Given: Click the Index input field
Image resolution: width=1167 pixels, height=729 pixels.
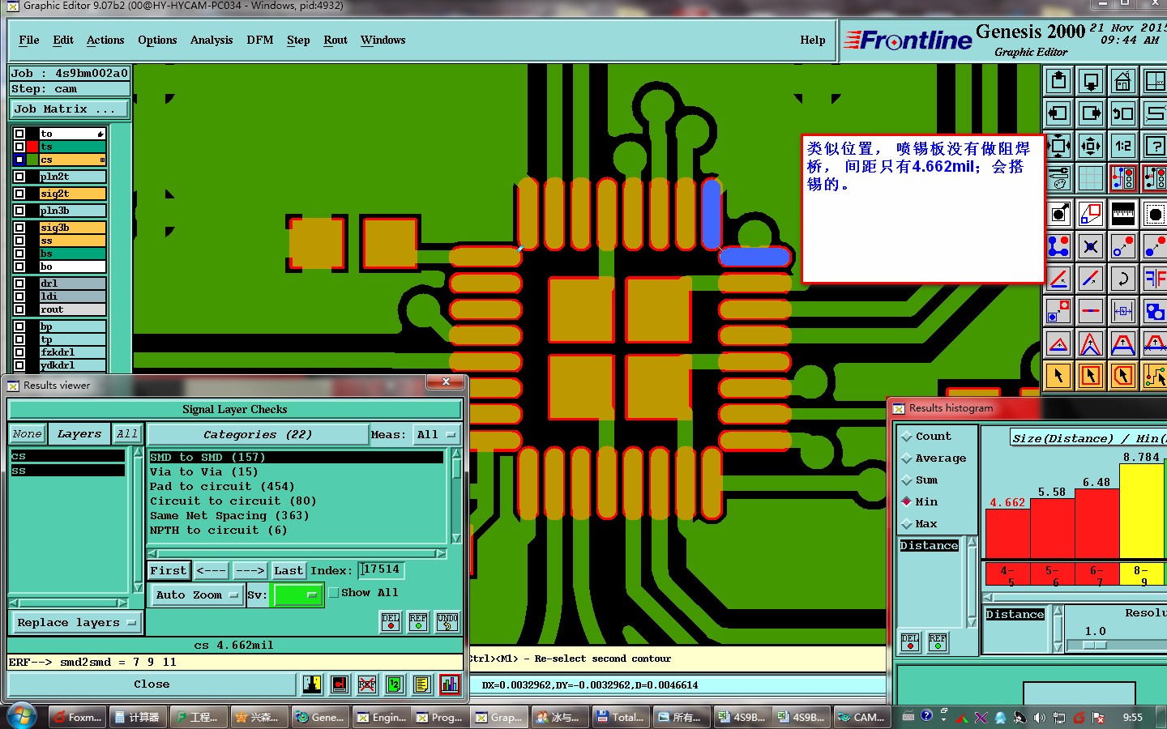Looking at the screenshot, I should pos(381,570).
